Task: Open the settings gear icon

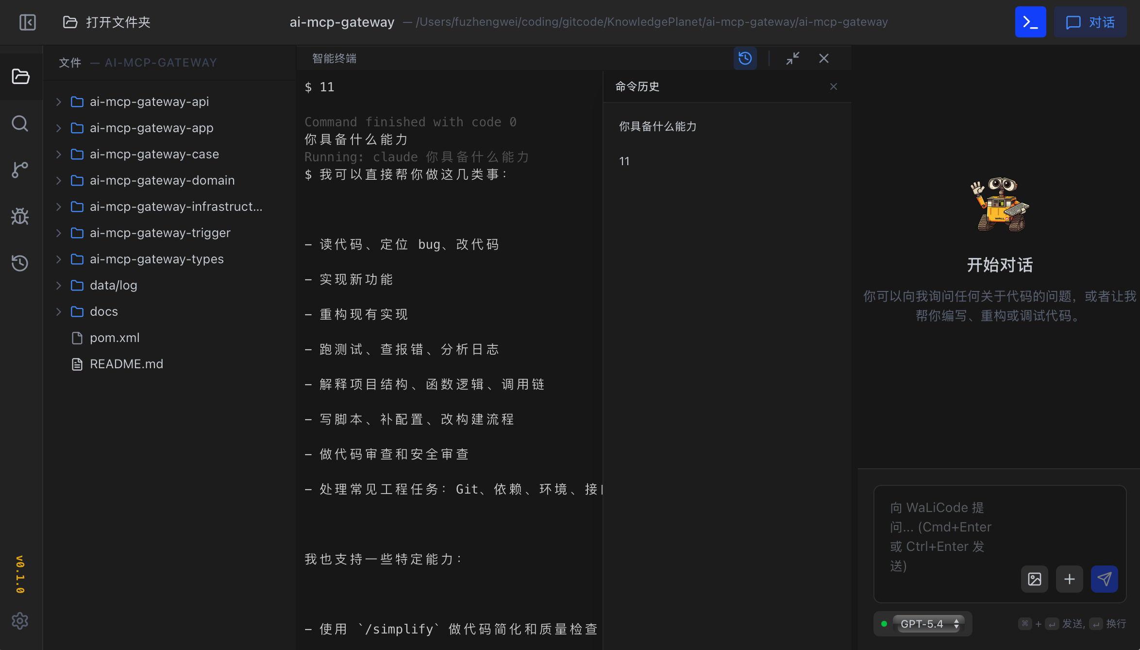Action: (x=20, y=621)
